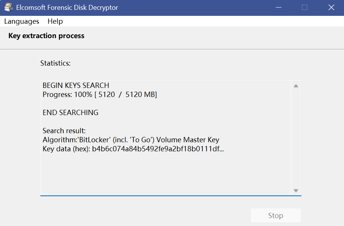Screen dimensions: 344x226
Task: Click the Key extraction process heading
Action: 46,36
